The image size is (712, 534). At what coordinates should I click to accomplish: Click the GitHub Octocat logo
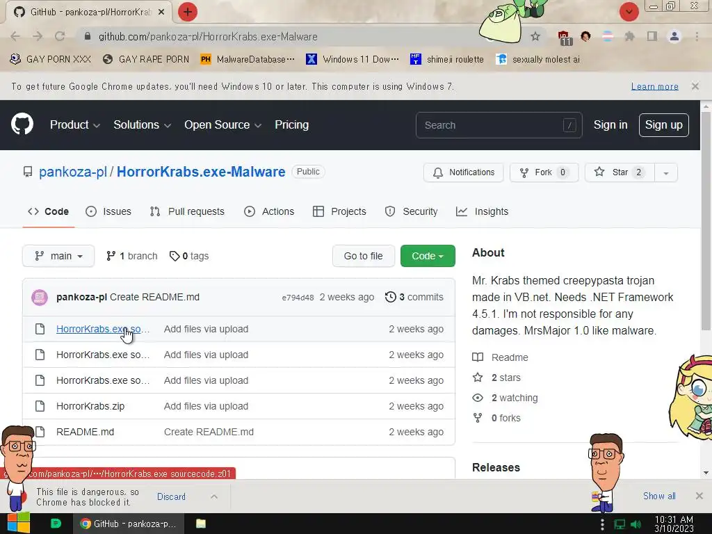(22, 124)
